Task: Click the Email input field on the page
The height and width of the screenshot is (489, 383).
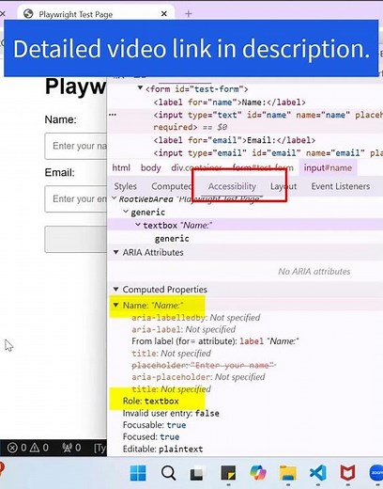Action: [x=76, y=199]
